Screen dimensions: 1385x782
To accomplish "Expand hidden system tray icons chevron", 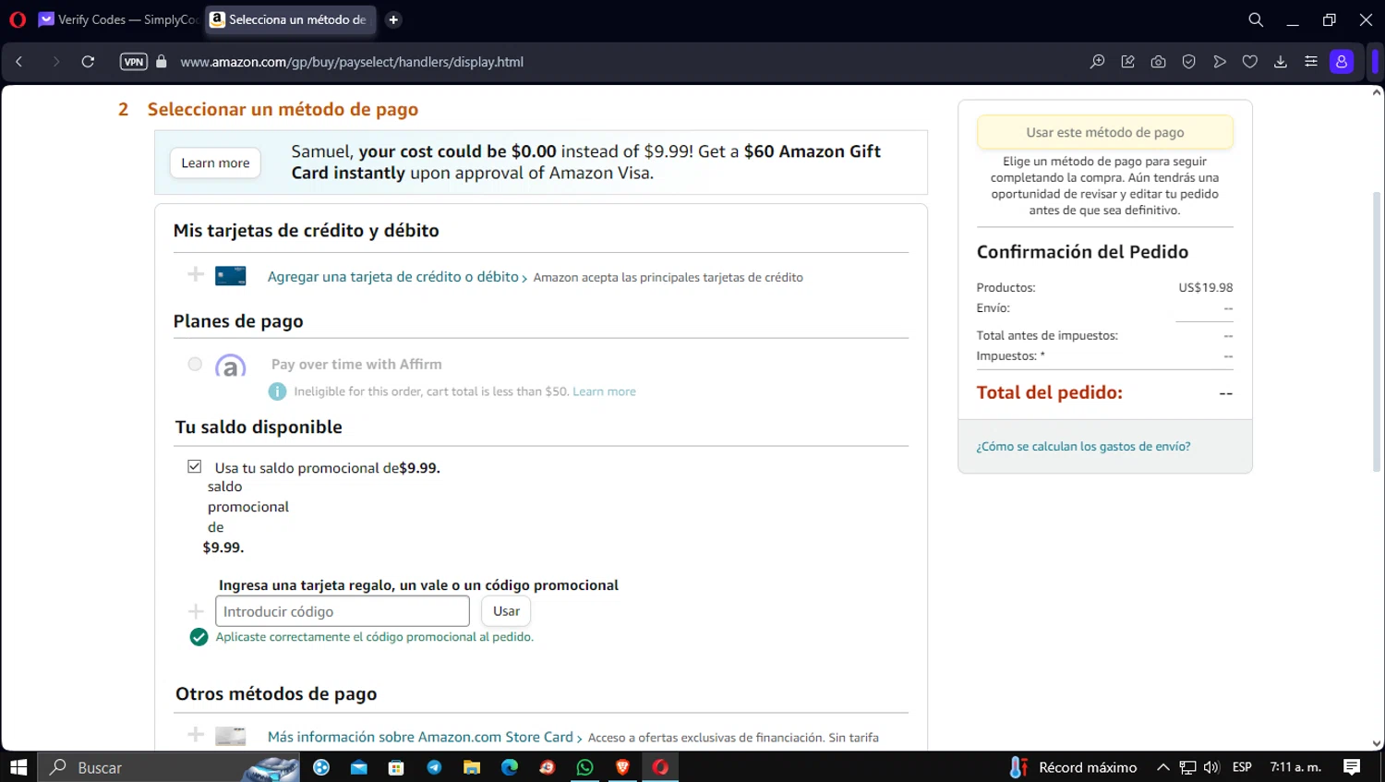I will 1163,767.
